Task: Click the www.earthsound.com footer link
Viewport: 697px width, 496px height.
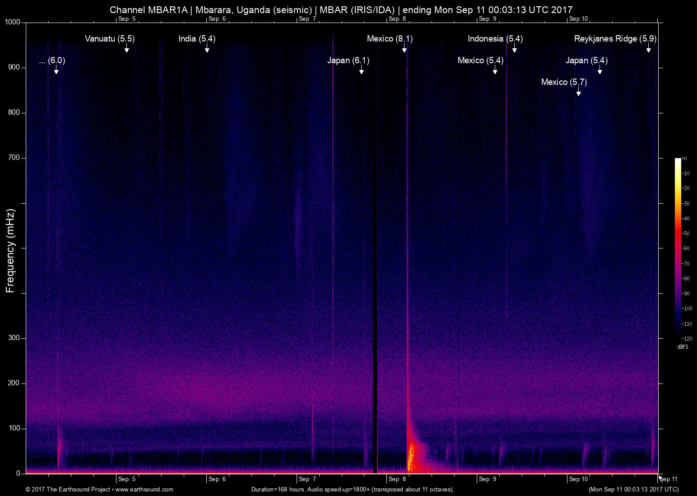Action: click(144, 489)
